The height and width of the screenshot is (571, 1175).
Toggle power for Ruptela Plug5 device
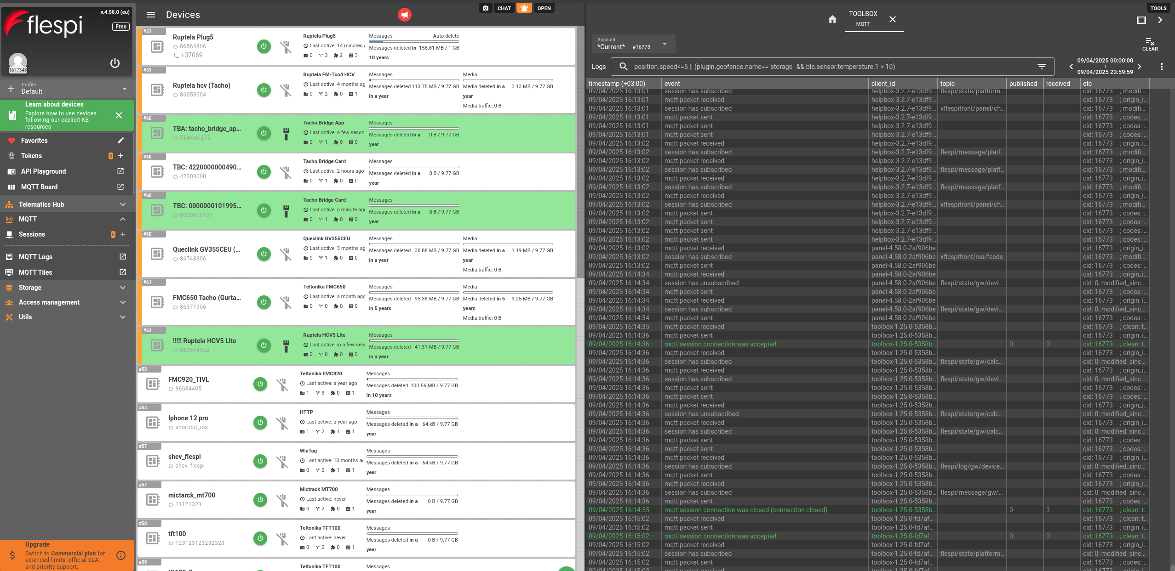point(264,46)
